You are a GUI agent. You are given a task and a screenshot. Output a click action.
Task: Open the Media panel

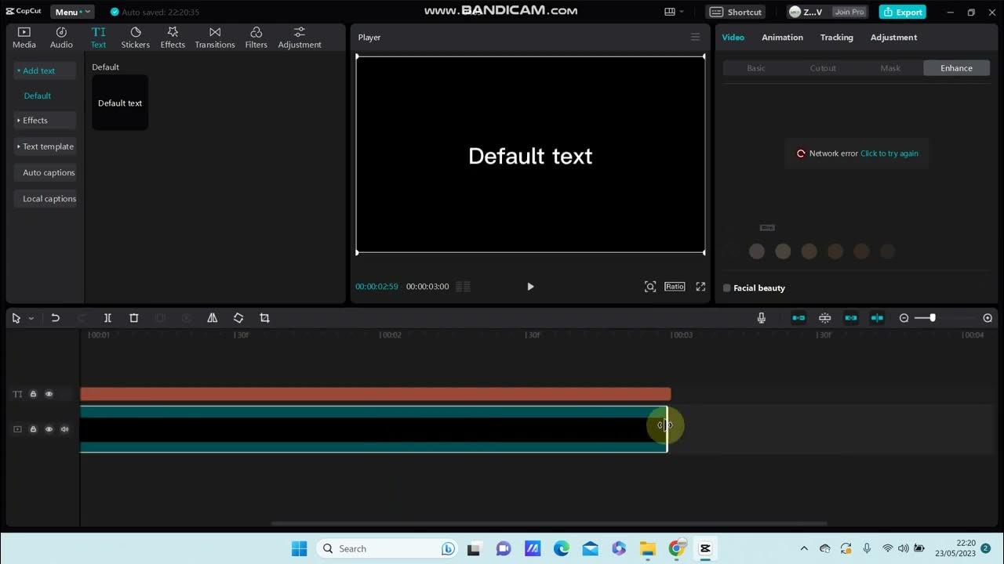coord(24,38)
